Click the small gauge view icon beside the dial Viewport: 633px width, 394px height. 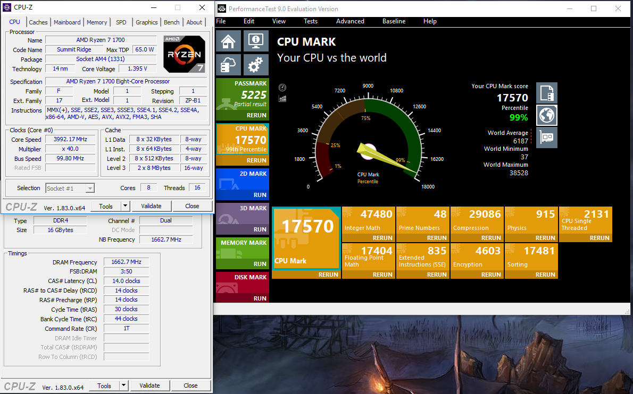point(282,88)
